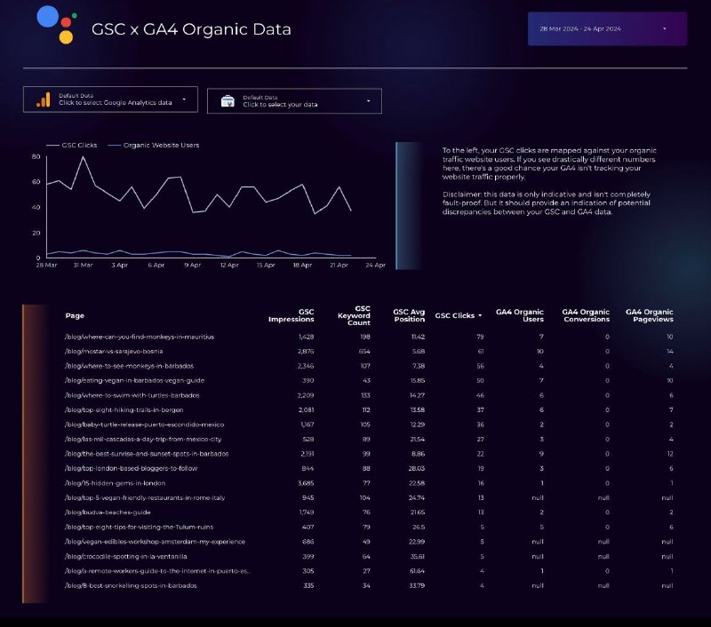
Task: Click the Google Analytics bar chart icon
Action: tap(44, 99)
